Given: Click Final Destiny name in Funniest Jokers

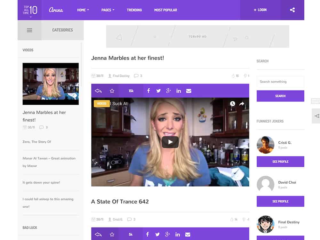Looking at the screenshot, I should (x=289, y=222).
